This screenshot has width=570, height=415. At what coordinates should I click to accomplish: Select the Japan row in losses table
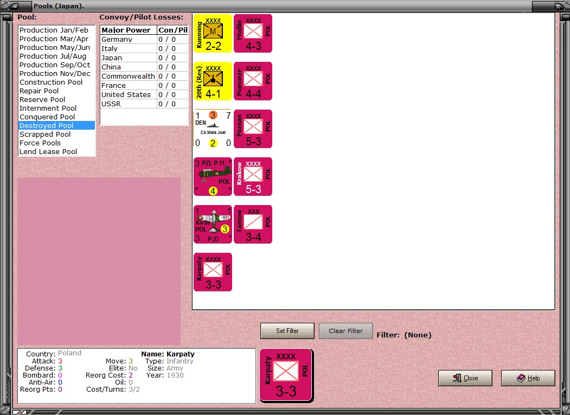pos(144,58)
